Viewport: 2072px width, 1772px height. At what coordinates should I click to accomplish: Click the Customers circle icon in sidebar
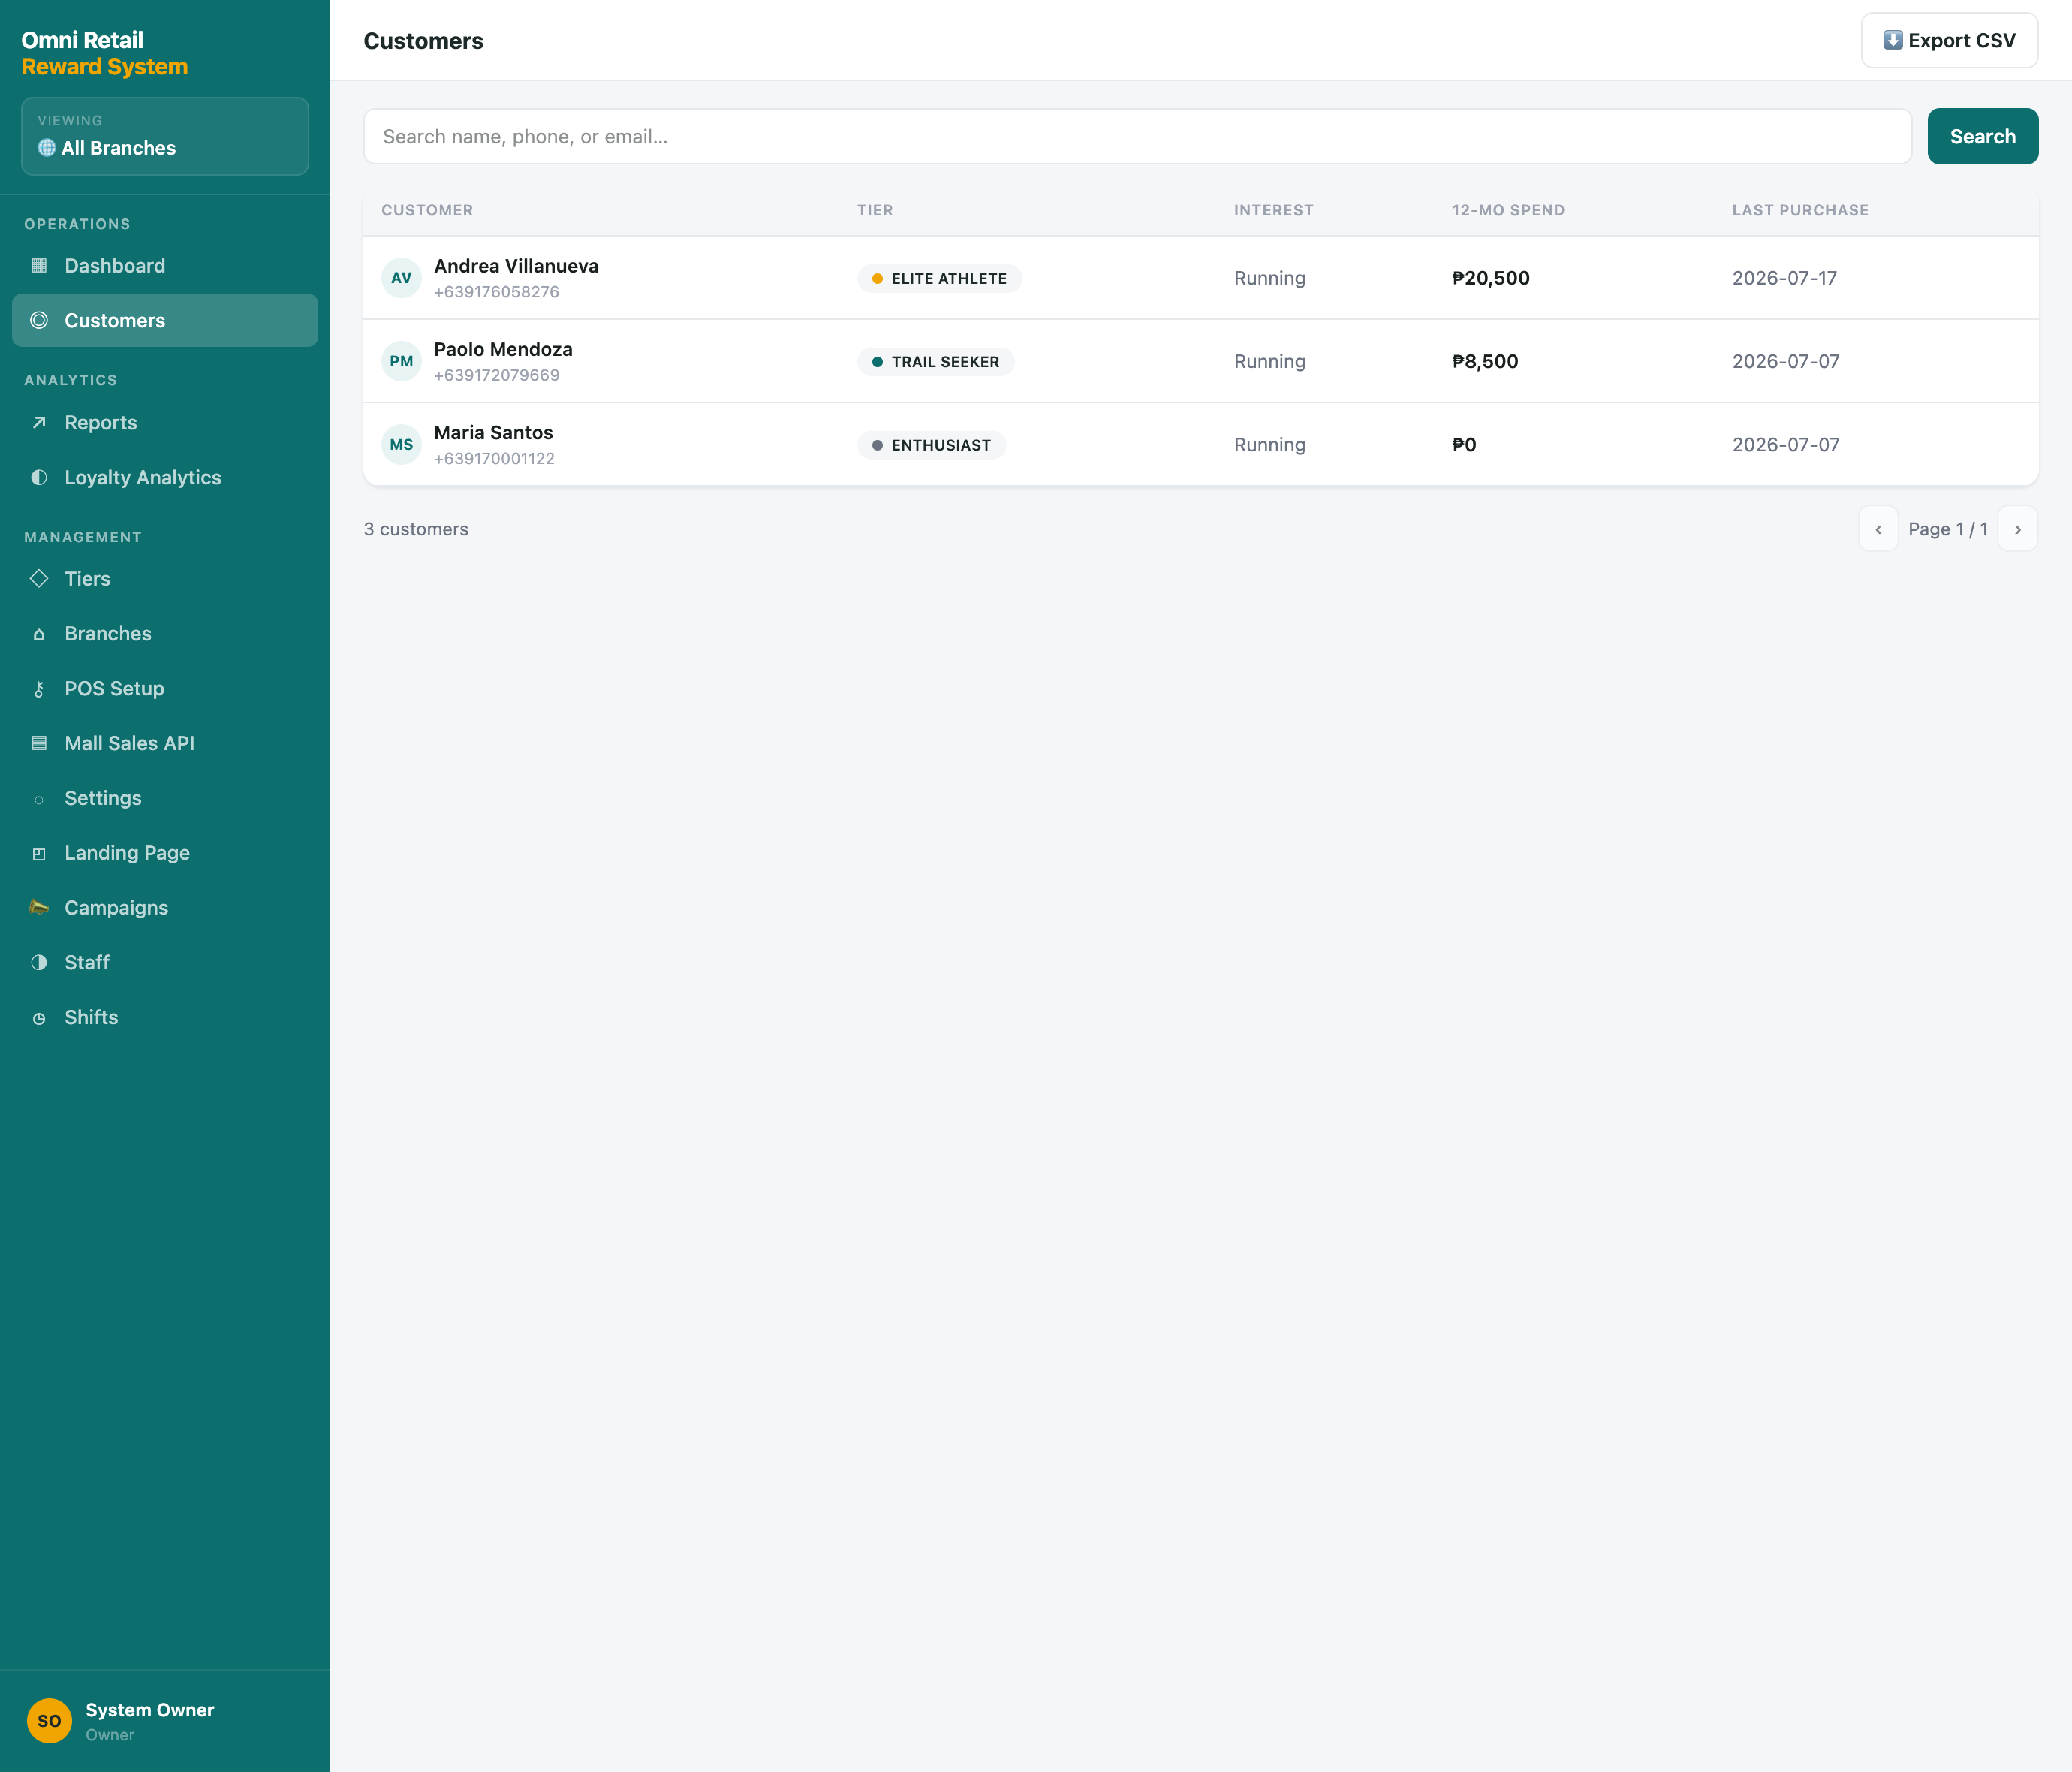point(39,321)
